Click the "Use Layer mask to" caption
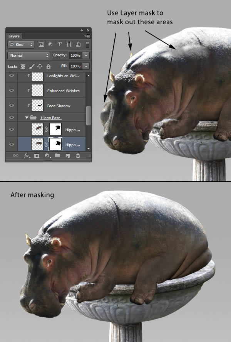231x342 pixels. click(x=135, y=13)
